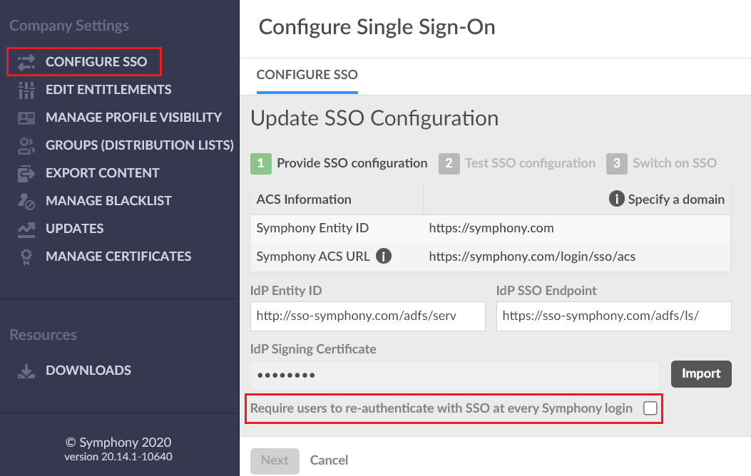Click the Next button
The image size is (751, 476).
(x=275, y=460)
